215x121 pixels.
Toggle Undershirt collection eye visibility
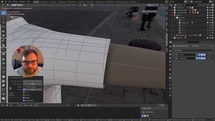pos(210,23)
